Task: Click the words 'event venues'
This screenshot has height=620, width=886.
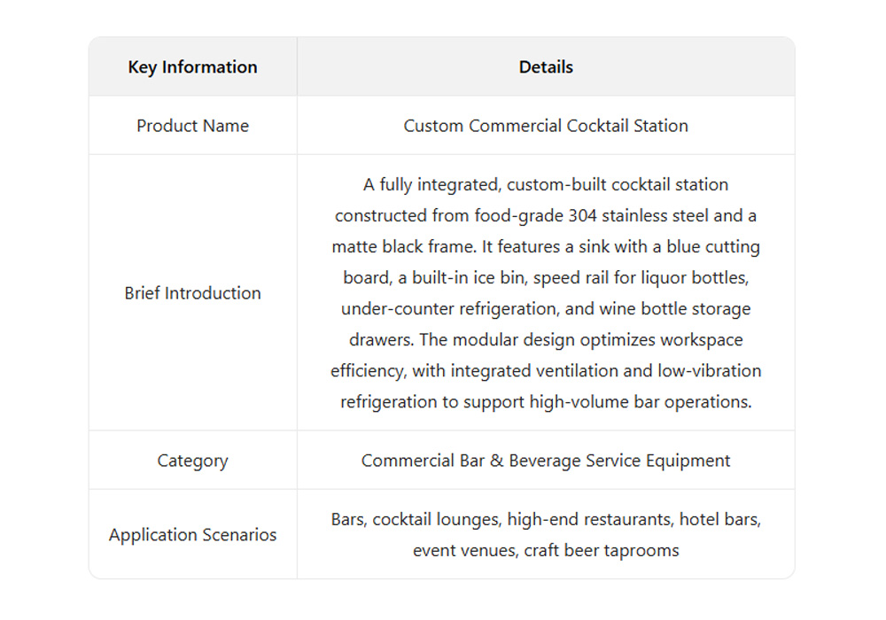Action: click(x=461, y=551)
